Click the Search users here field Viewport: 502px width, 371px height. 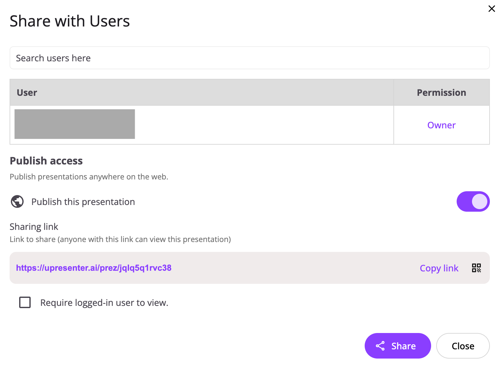click(x=250, y=58)
